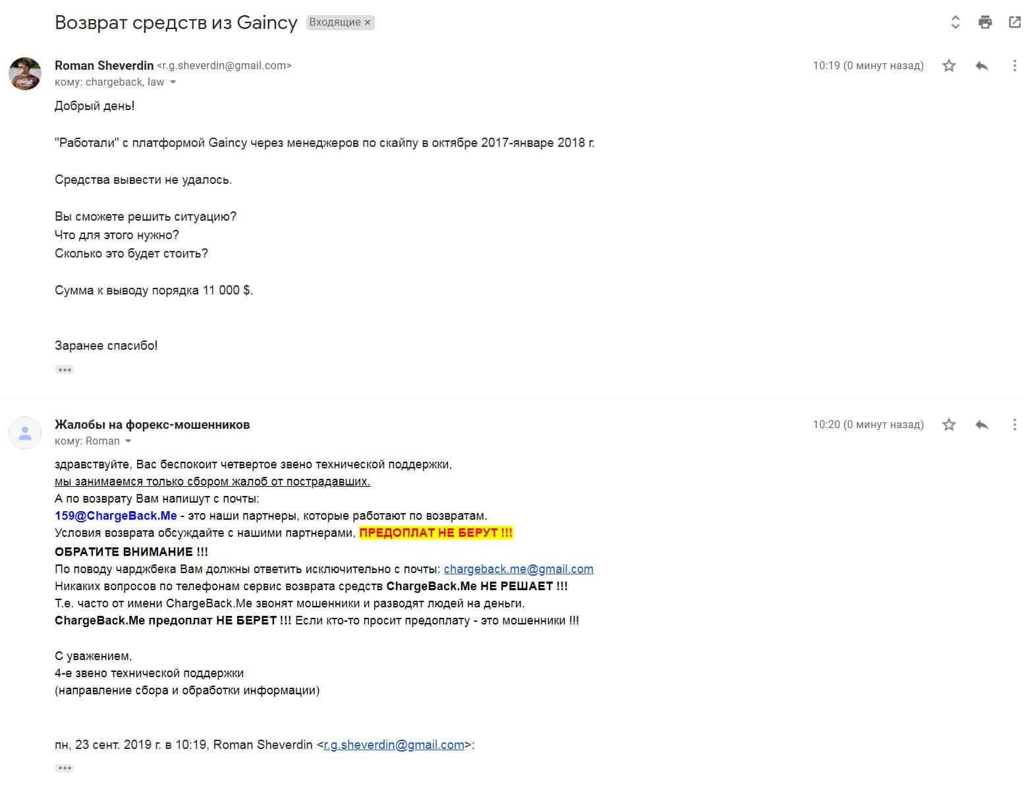Viewport: 1035px width, 799px height.
Task: Click the r.g.sheverdin@gmail.com link in quote header
Action: 394,745
